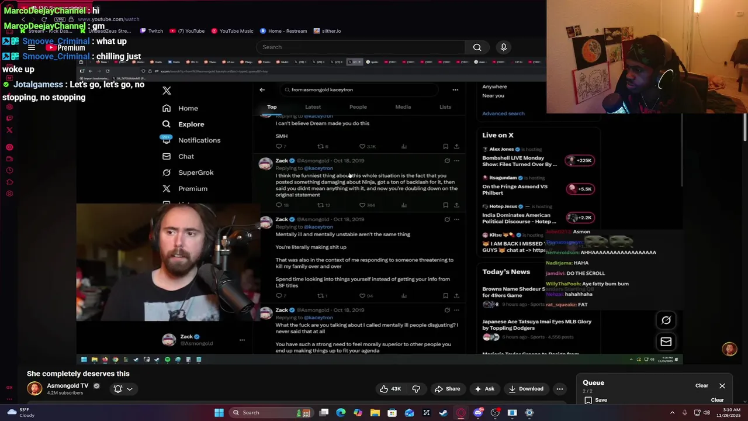This screenshot has height=421, width=748.
Task: Switch to Latest tab in X search
Action: pyautogui.click(x=313, y=107)
